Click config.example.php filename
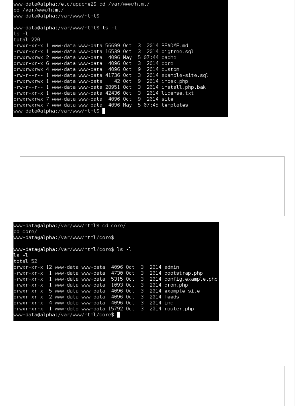 [191, 279]
